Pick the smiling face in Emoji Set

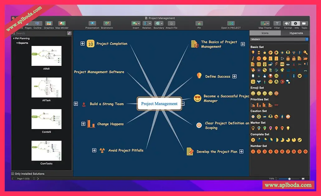point(253,93)
